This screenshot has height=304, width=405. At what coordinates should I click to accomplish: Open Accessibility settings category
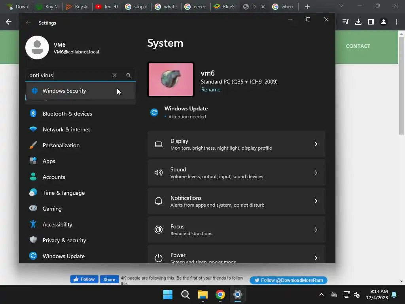pos(81,225)
